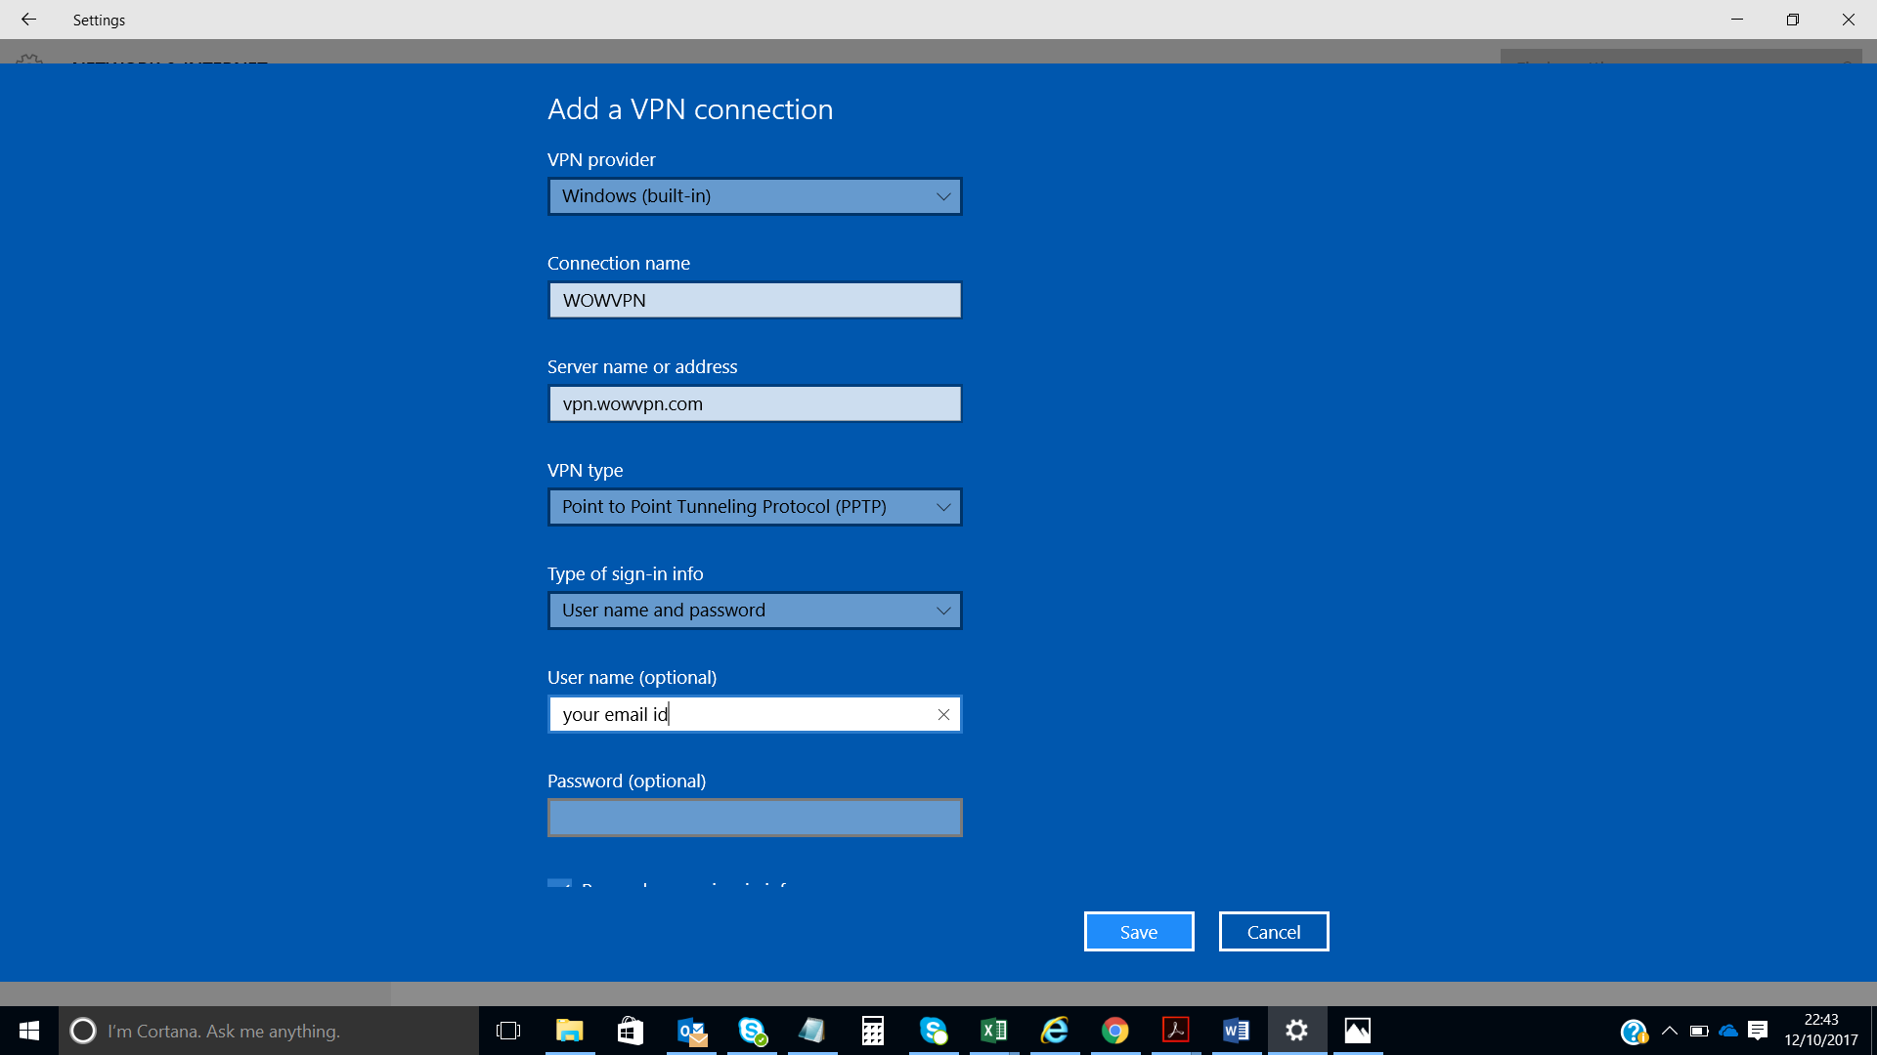Click the Server name or address field
Screen dimensions: 1877x1055
click(x=755, y=403)
